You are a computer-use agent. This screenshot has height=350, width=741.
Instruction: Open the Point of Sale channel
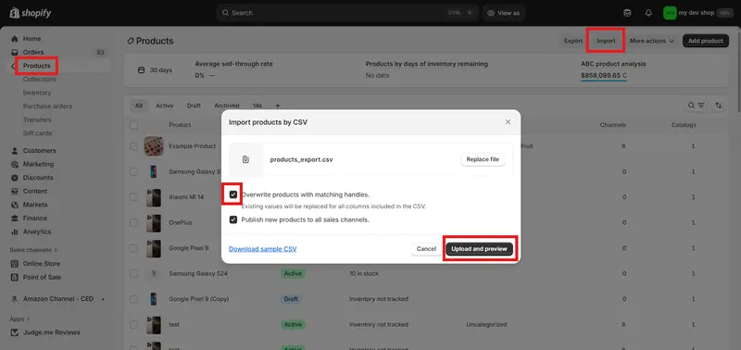tap(42, 277)
